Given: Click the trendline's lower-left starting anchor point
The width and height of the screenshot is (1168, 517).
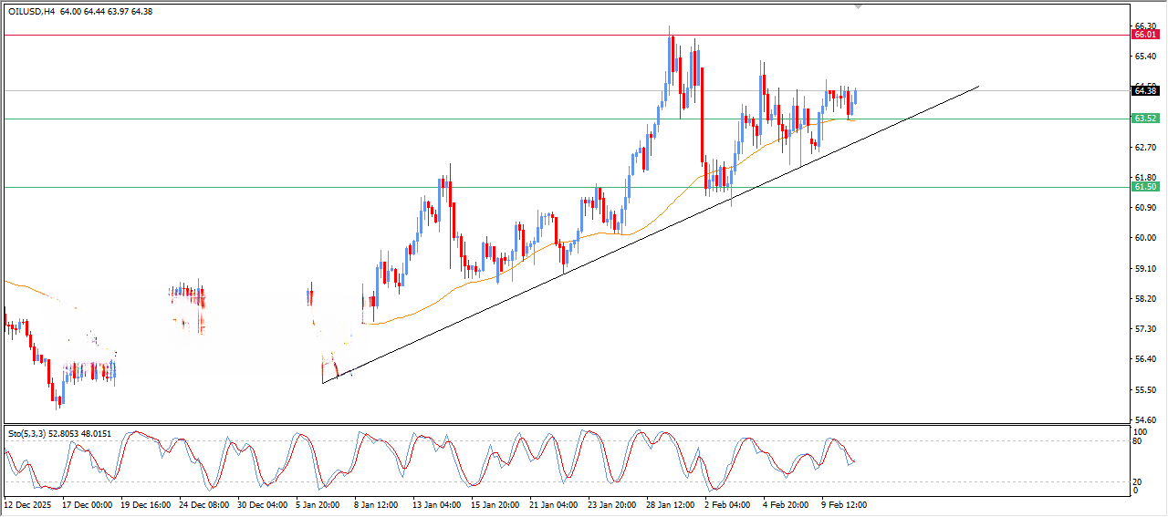Looking at the screenshot, I should pos(323,383).
